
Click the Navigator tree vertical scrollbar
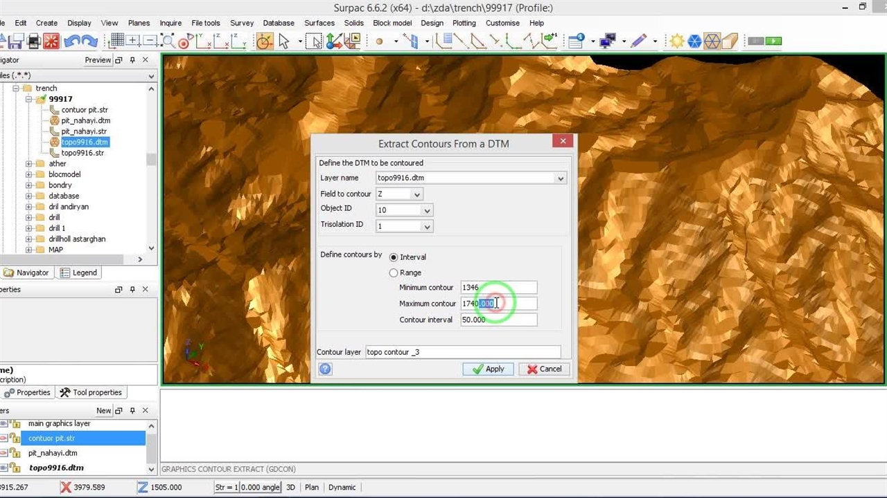click(x=151, y=159)
